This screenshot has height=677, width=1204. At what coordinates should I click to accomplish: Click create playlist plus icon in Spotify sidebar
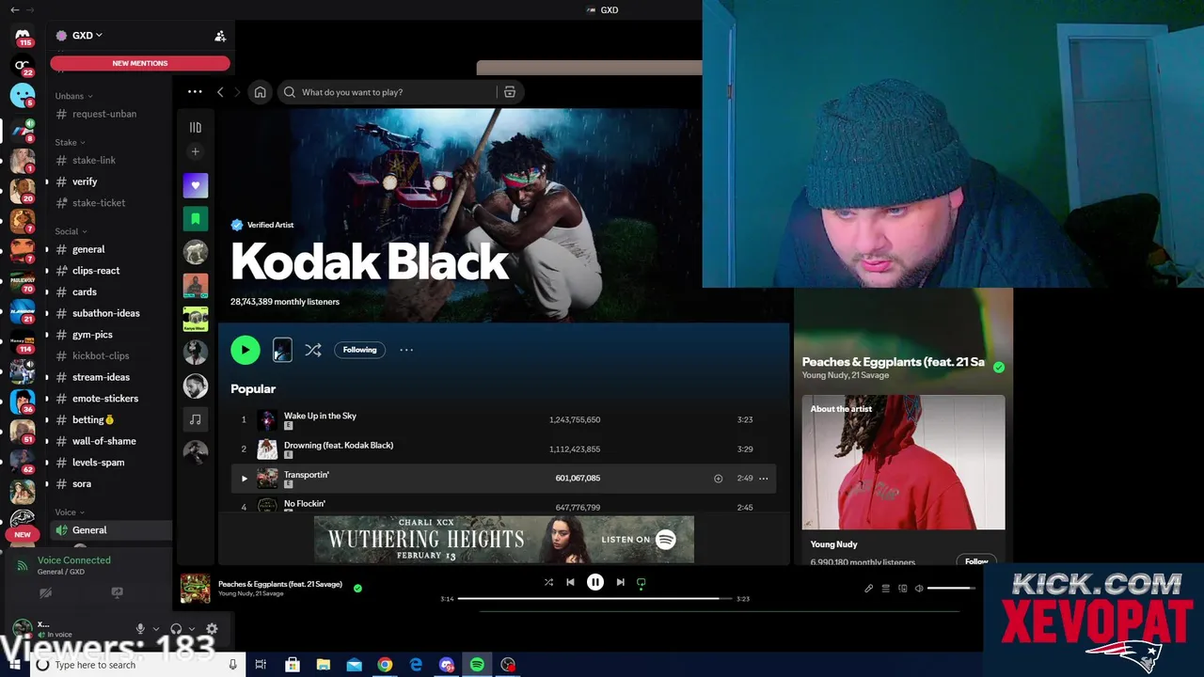coord(196,151)
